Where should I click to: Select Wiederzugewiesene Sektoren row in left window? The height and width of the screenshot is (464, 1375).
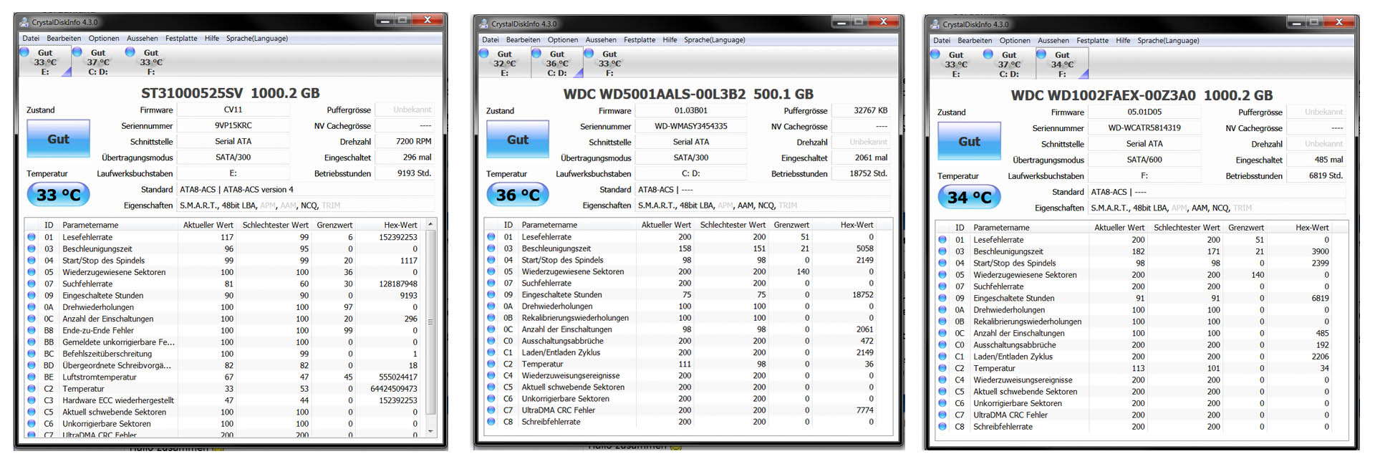[x=225, y=272]
